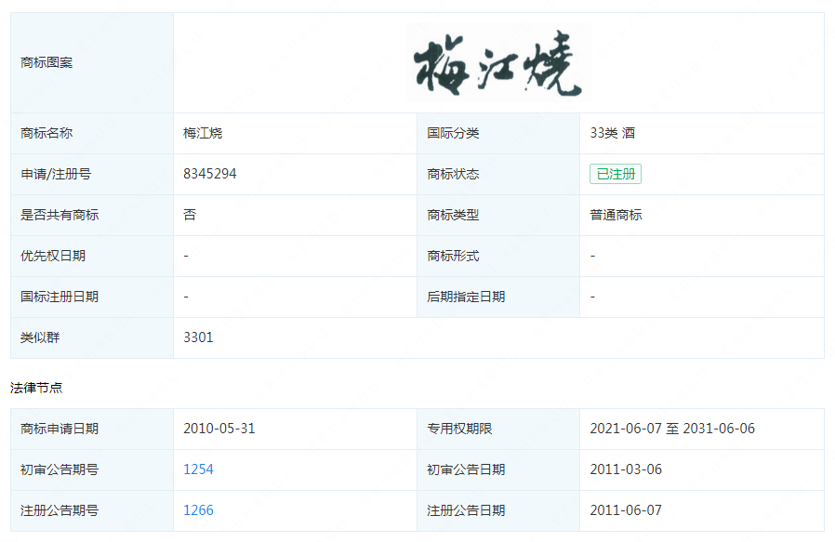Click the 初审公告日期 label
This screenshot has width=835, height=542.
point(466,469)
